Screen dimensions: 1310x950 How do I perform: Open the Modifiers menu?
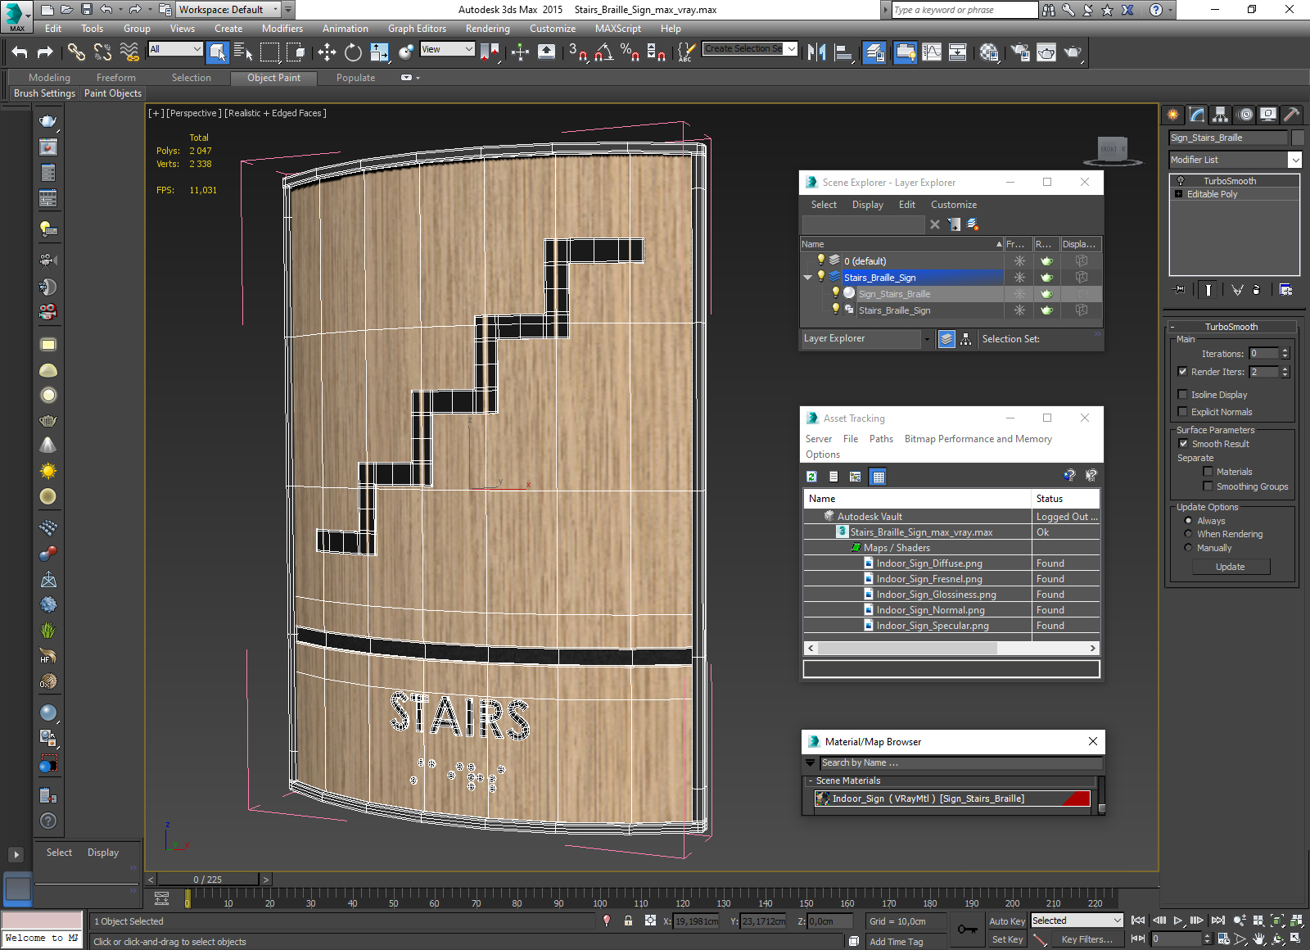pyautogui.click(x=282, y=29)
